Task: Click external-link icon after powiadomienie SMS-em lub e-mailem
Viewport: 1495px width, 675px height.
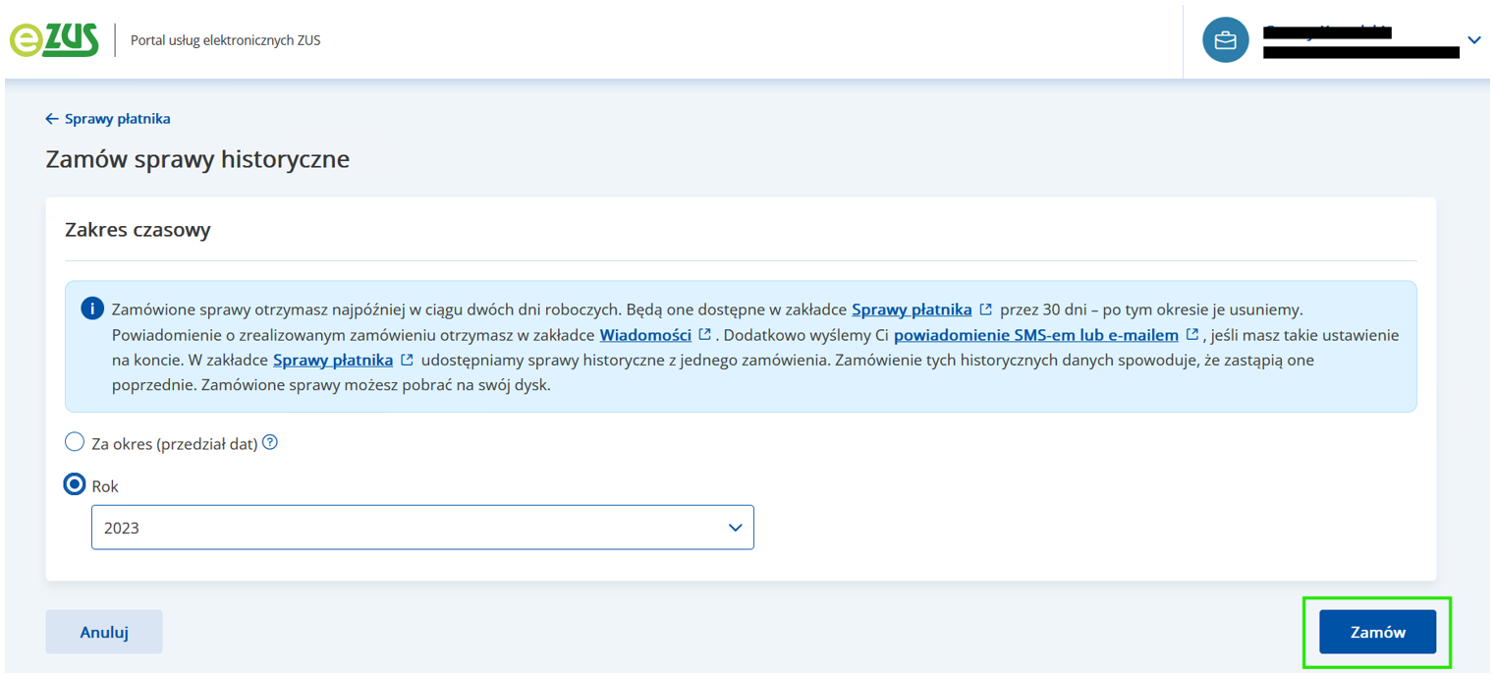Action: [1191, 334]
